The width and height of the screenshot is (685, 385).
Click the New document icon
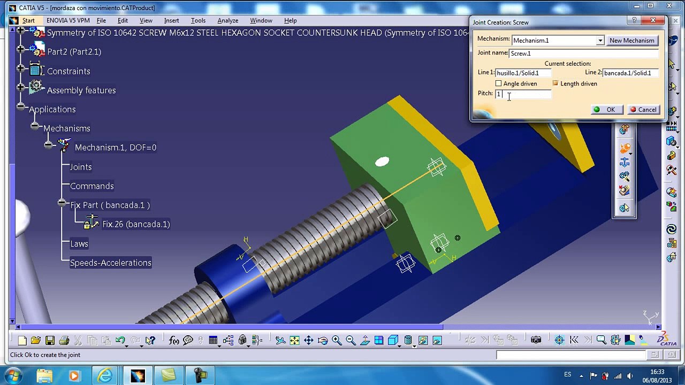(22, 340)
